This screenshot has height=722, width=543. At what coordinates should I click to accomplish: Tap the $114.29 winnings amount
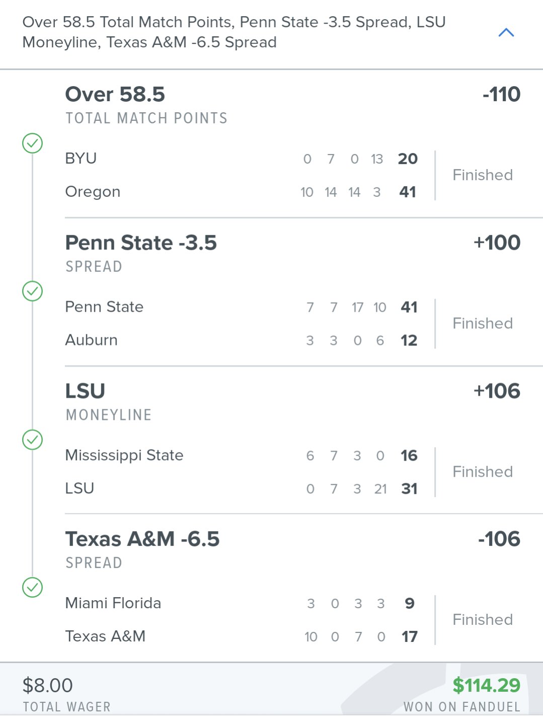coord(486,685)
